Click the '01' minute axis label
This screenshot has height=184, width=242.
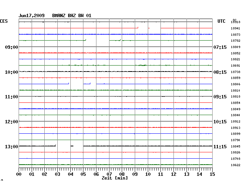pyautogui.click(x=32, y=174)
